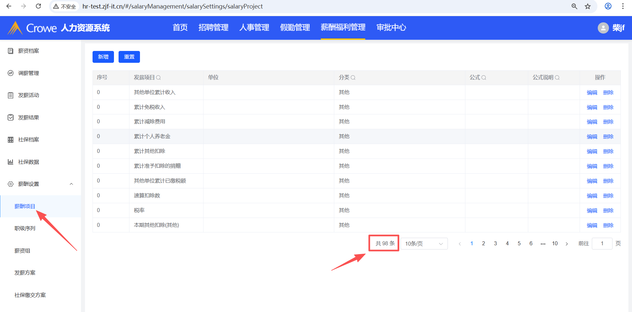Open the 10条/页 page size dropdown
632x312 pixels.
[x=424, y=244]
